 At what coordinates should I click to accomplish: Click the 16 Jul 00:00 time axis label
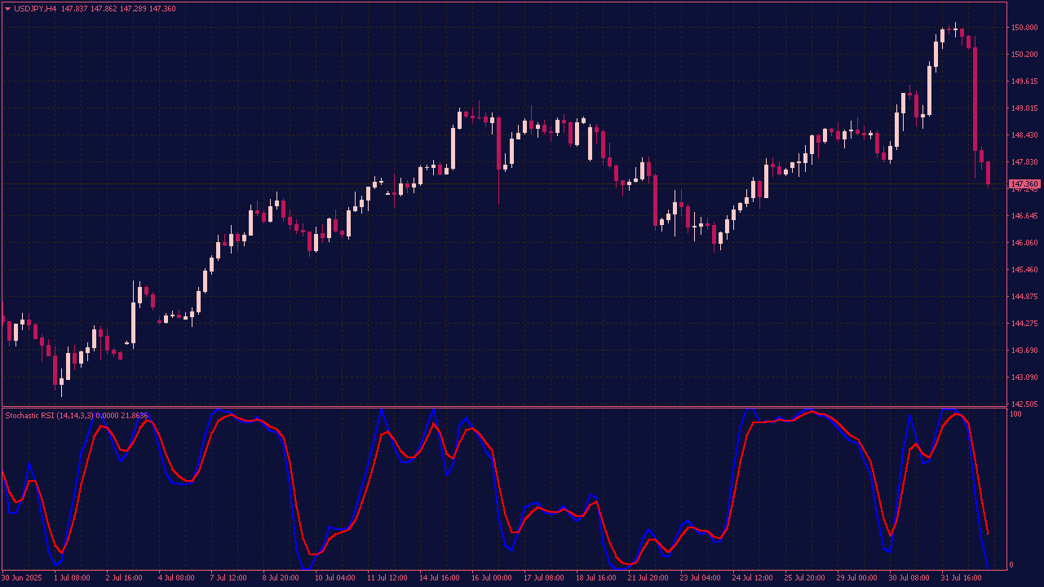pos(492,578)
